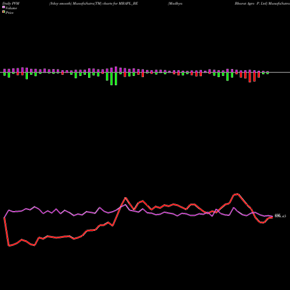The height and width of the screenshot is (290, 290).
Task: Click the Volume legend color swatch
Action: [3, 8]
